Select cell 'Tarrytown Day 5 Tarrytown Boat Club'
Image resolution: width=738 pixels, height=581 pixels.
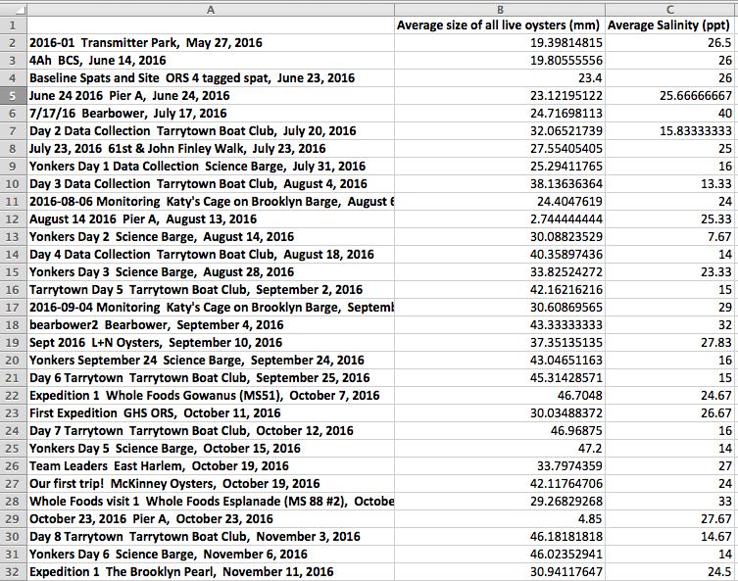tap(211, 290)
